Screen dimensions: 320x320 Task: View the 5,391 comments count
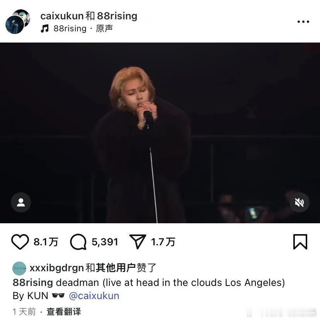(105, 242)
